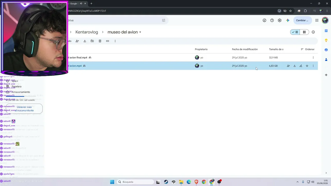Screen dimensions: 331x186
Task: Open Google Calendar side panel icon
Action: tap(326, 31)
